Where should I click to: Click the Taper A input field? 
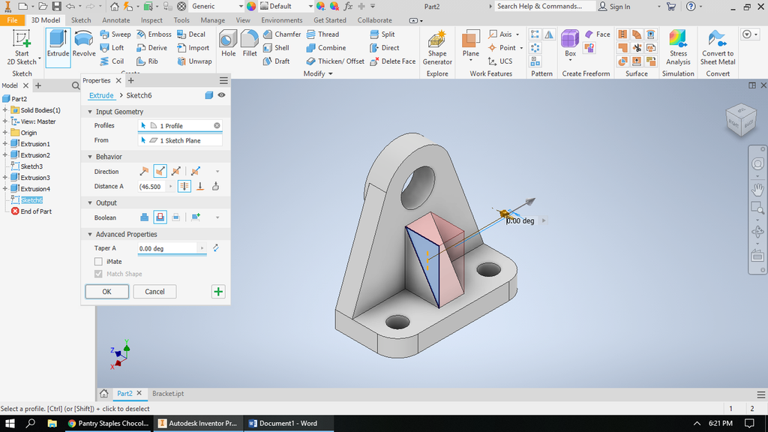coord(168,248)
